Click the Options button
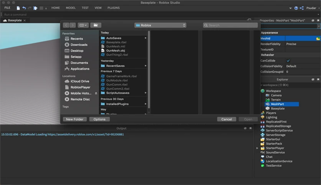This screenshot has height=185, width=321. [99, 119]
